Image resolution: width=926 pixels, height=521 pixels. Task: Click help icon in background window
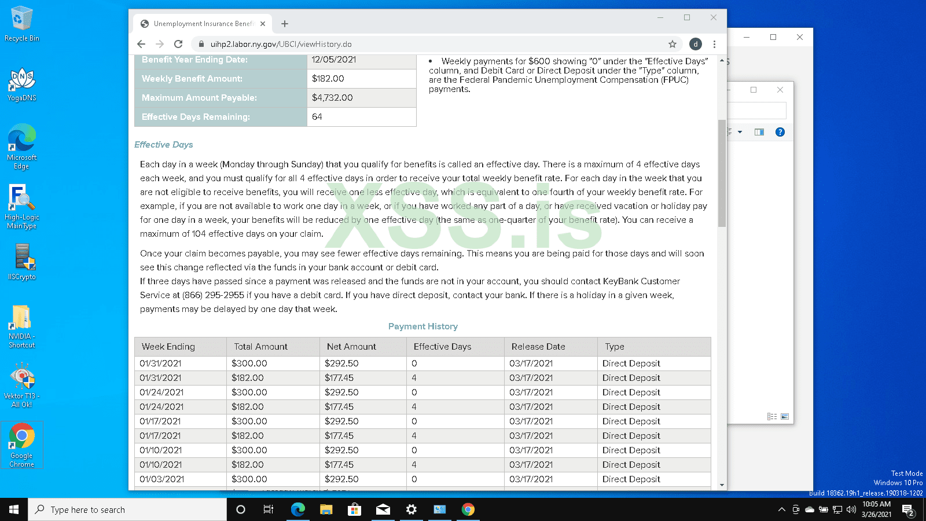click(x=780, y=132)
